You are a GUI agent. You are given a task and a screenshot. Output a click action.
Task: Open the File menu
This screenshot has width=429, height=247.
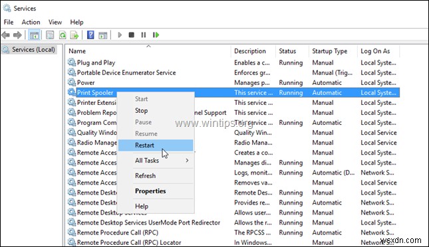coord(9,22)
